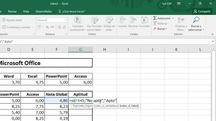Click decrease decimals icon

[64, 27]
